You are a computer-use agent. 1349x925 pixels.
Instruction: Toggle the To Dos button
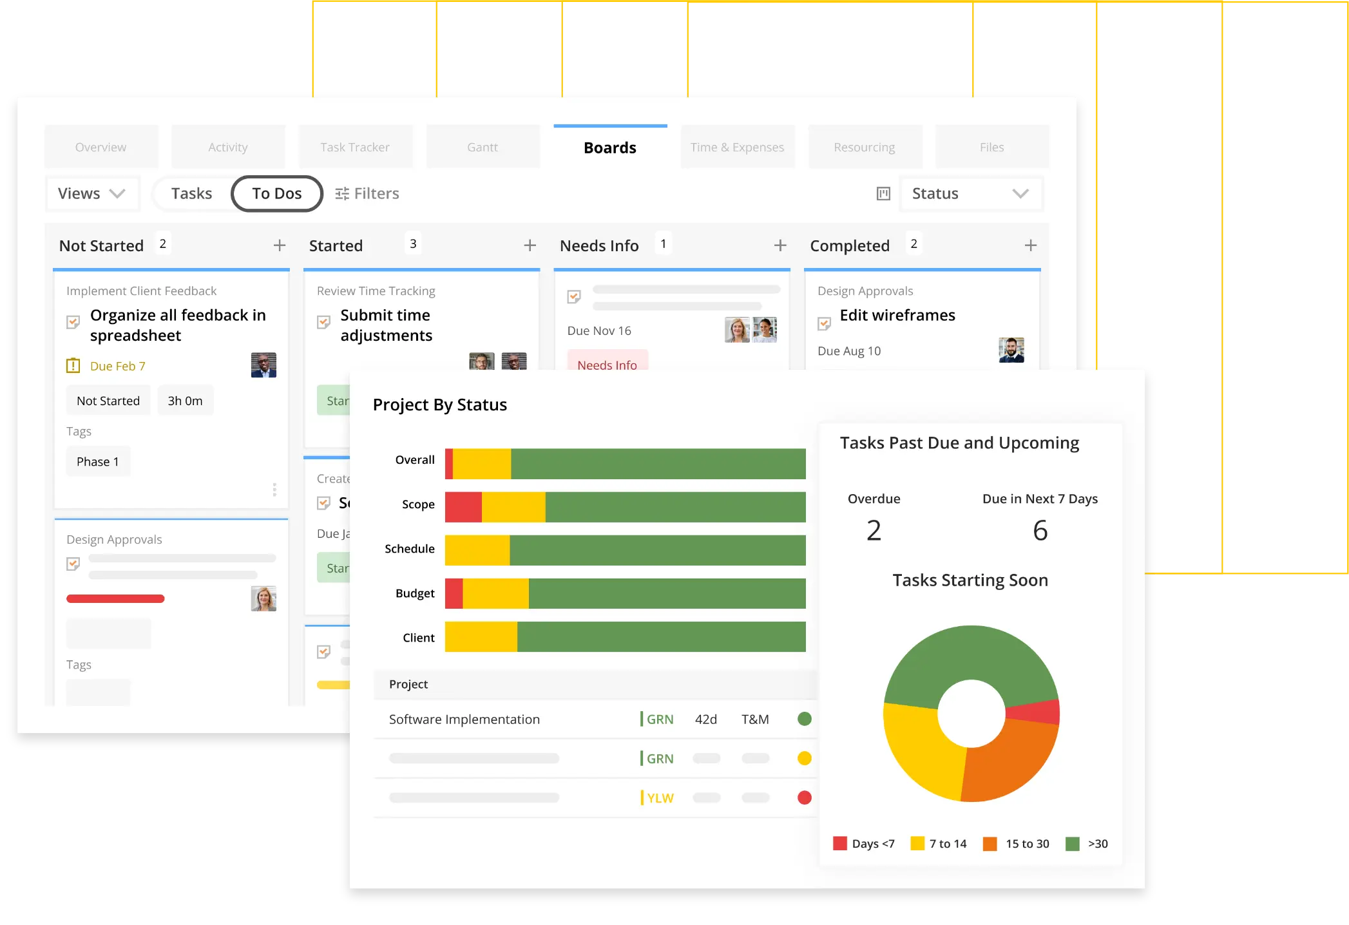pos(277,193)
